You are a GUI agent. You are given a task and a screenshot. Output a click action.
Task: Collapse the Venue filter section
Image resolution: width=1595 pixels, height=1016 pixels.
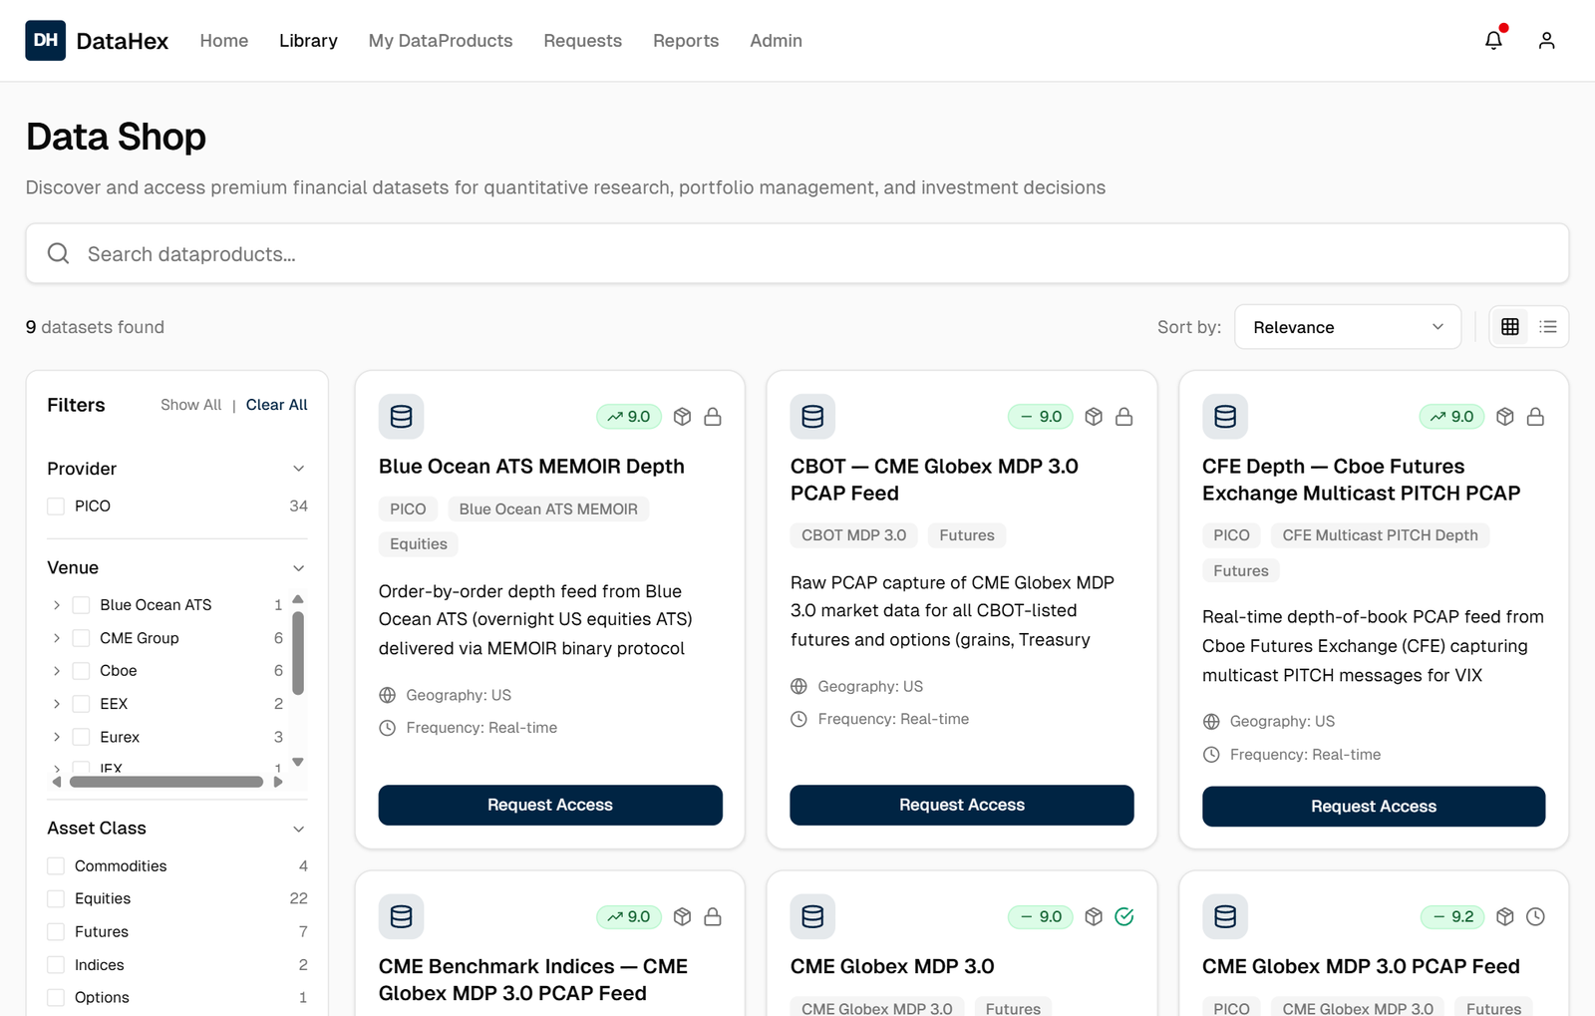[x=298, y=568]
